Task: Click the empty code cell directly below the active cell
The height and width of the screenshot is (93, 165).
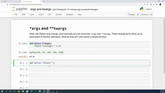Action: tap(89, 69)
